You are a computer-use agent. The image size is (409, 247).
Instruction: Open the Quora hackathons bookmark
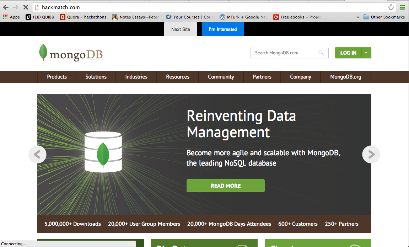(83, 17)
